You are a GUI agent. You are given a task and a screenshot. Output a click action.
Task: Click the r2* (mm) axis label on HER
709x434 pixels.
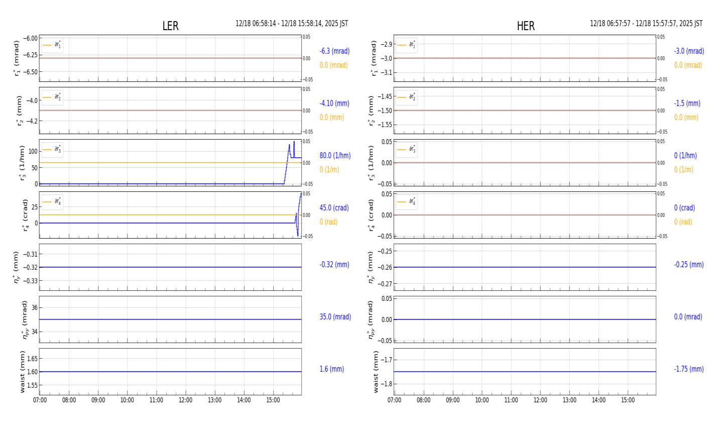372,111
